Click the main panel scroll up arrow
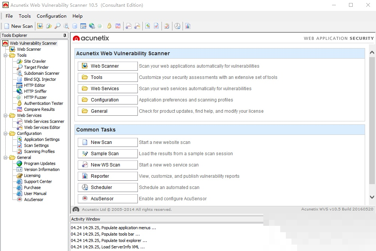Viewport: 376px width, 251px height. click(372, 52)
